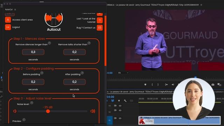
Task: Click Go to In point button
Action: tap(166, 85)
